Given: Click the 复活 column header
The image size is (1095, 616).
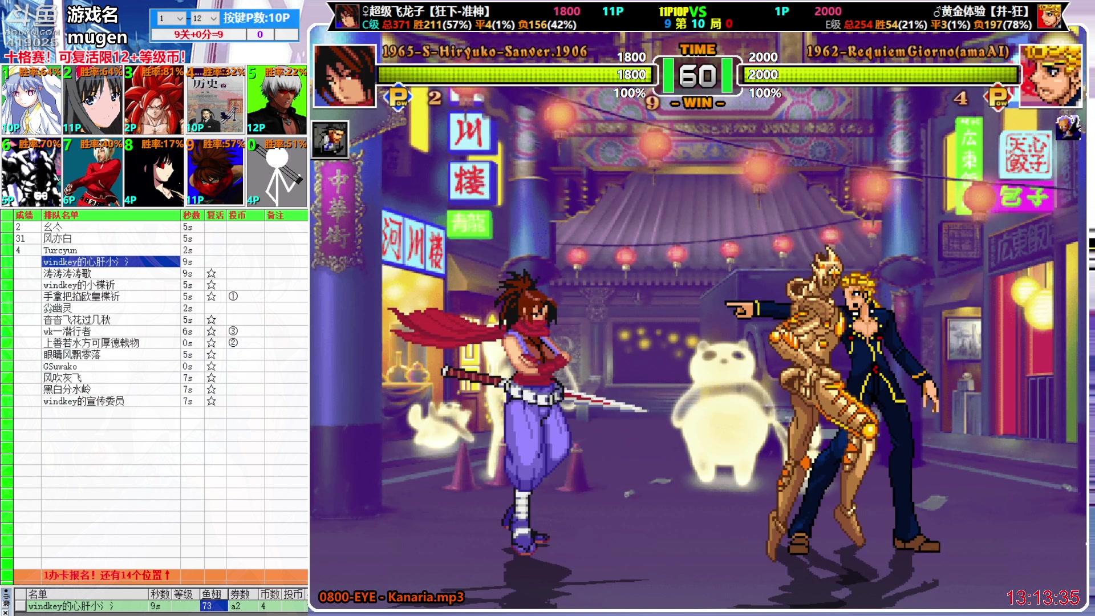Looking at the screenshot, I should pyautogui.click(x=215, y=215).
